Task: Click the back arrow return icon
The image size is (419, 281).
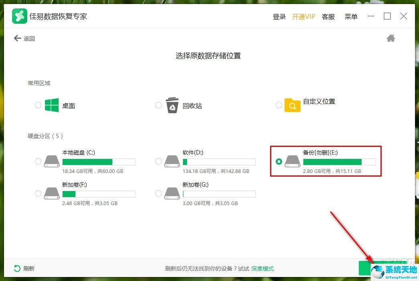Action: (x=17, y=38)
